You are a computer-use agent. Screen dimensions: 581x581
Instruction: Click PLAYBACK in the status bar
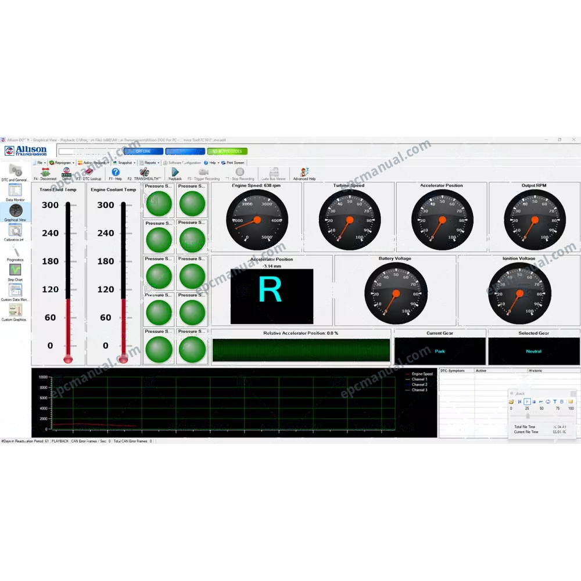60,441
